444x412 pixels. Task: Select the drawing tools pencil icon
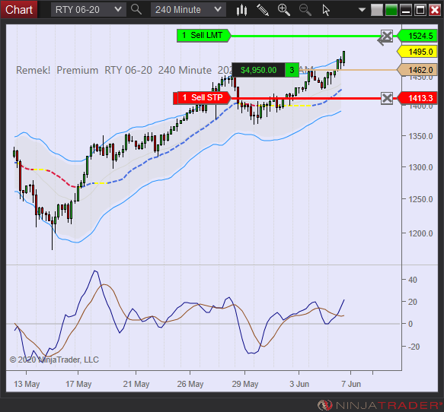(x=263, y=10)
